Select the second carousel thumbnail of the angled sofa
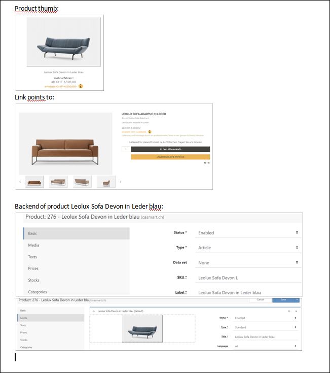 58,182
